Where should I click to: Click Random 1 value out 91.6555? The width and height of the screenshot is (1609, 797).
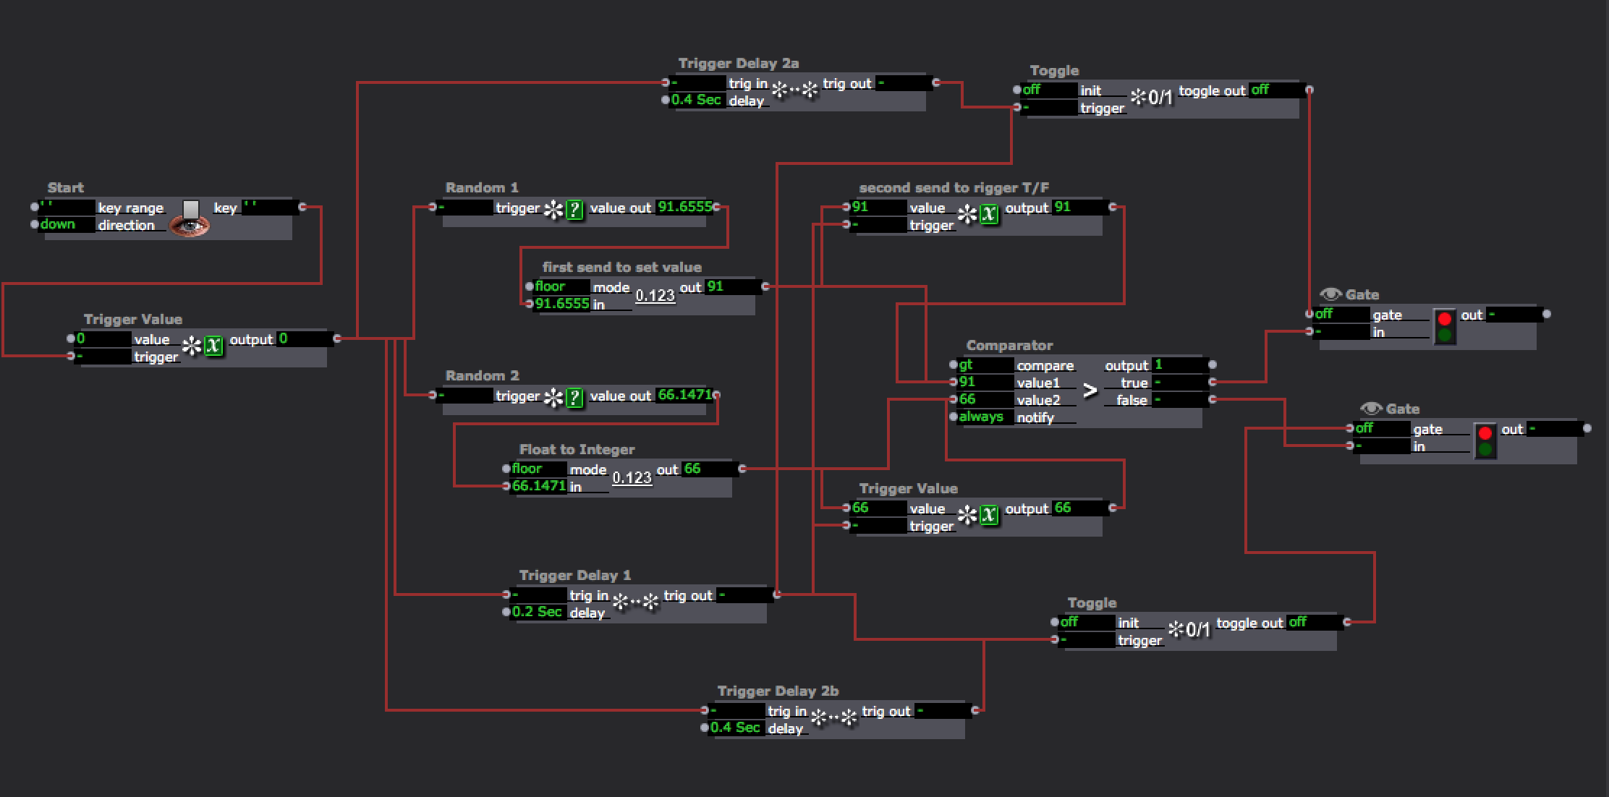tap(684, 208)
